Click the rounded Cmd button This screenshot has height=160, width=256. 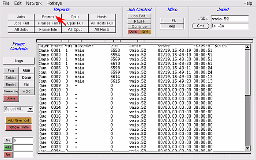tap(201, 26)
